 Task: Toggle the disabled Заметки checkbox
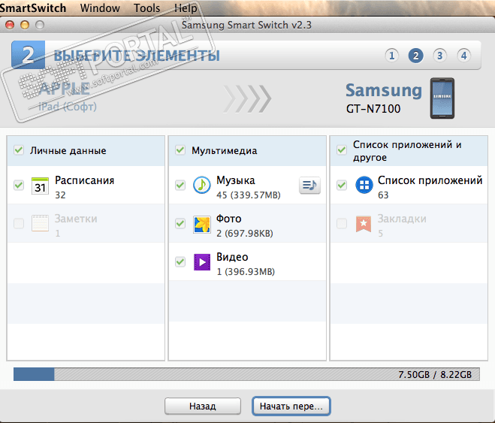(x=19, y=223)
